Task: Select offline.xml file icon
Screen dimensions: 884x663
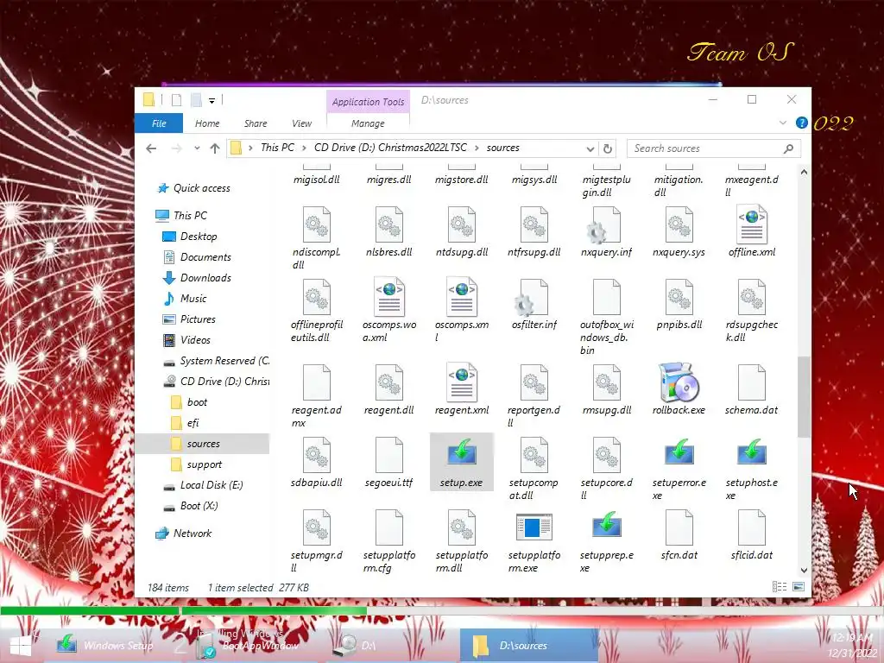Action: [752, 224]
